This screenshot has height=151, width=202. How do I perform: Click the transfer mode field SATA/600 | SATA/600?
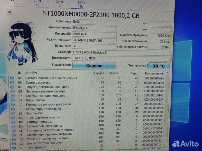(x=94, y=41)
